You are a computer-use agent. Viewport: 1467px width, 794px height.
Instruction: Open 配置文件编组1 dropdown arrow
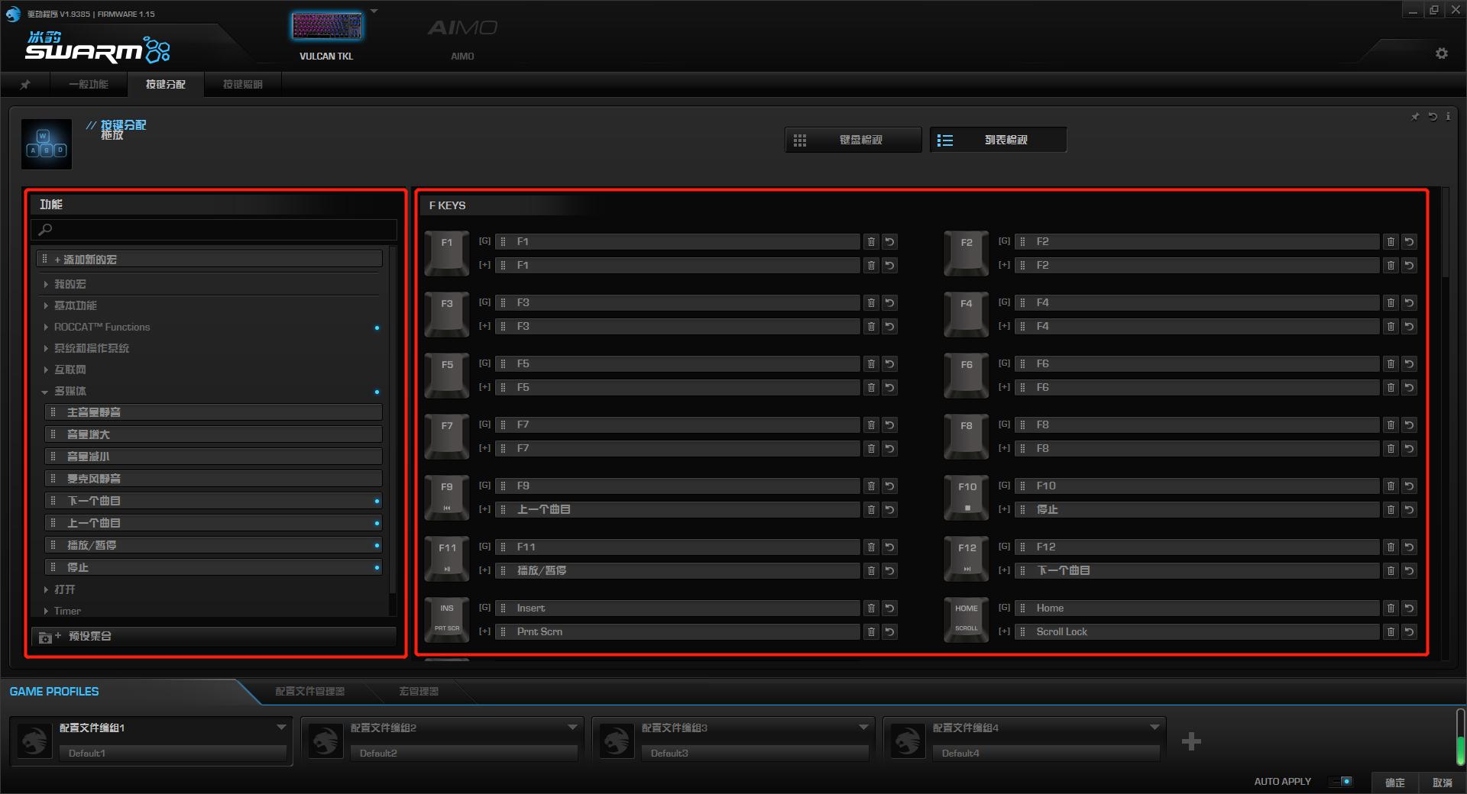pyautogui.click(x=281, y=728)
